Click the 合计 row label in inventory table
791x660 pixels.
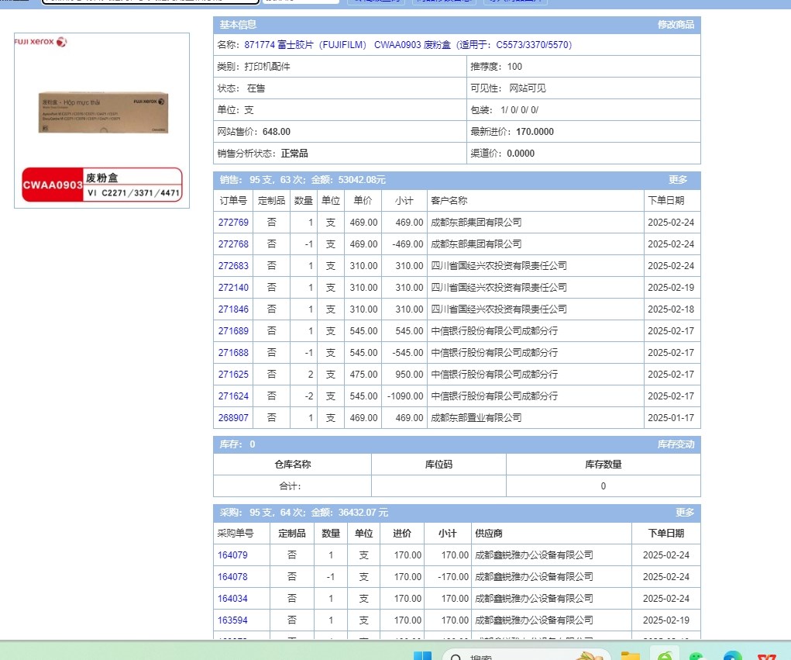click(x=290, y=486)
